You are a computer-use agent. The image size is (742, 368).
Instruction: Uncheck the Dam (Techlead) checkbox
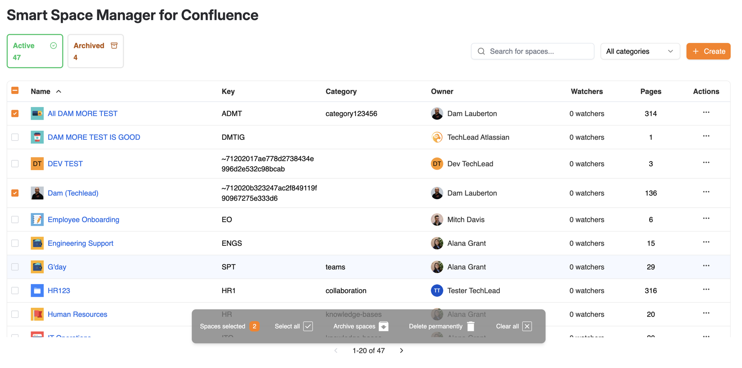point(15,193)
